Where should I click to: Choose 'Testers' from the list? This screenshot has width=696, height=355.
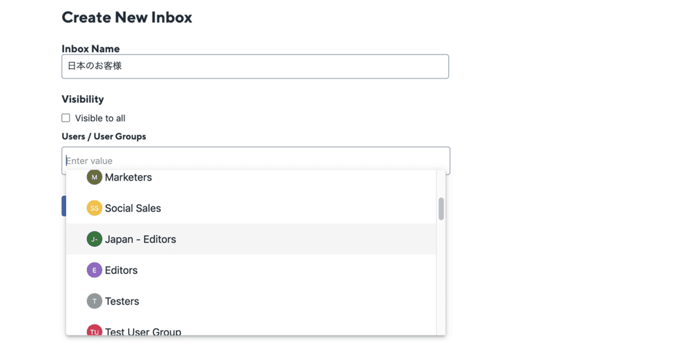coord(122,301)
